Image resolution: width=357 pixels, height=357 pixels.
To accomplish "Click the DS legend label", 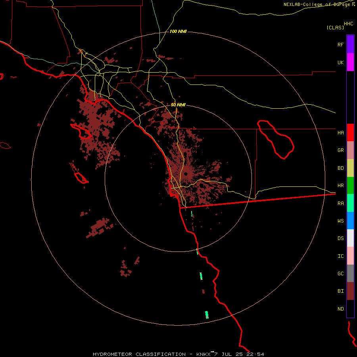I will pyautogui.click(x=340, y=238).
